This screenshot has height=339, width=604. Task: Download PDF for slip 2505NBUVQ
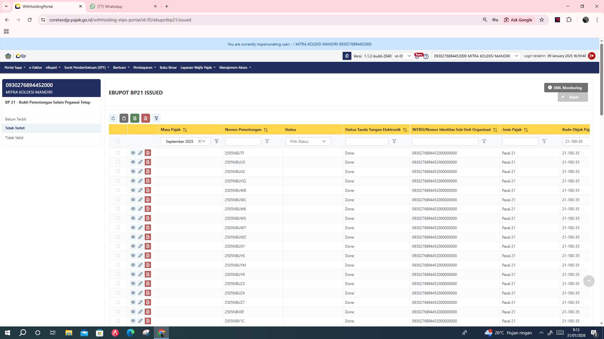pyautogui.click(x=148, y=181)
